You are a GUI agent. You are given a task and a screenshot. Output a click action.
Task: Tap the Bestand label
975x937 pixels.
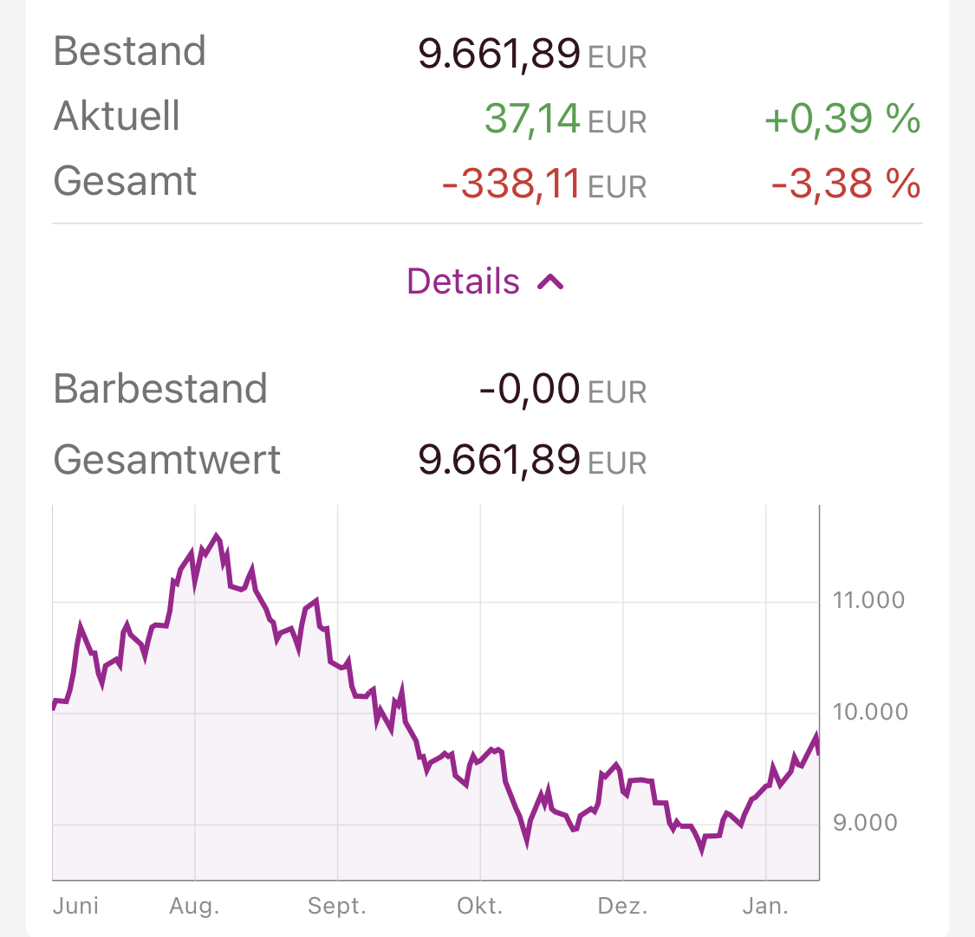130,52
